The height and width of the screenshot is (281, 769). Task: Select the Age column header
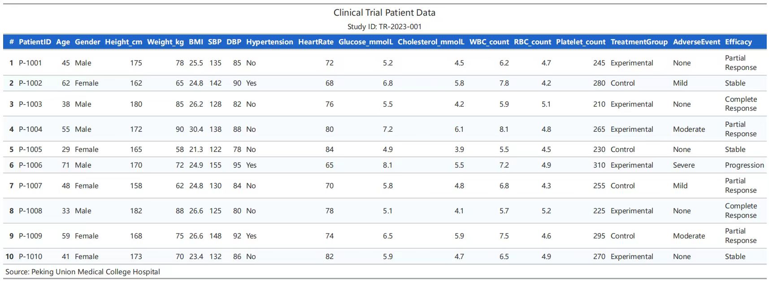(63, 42)
